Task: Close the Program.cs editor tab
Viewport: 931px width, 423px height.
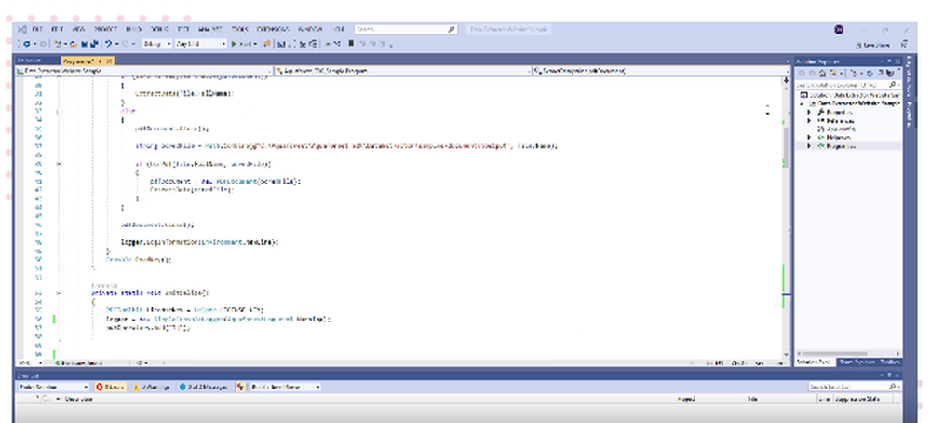Action: pyautogui.click(x=109, y=61)
